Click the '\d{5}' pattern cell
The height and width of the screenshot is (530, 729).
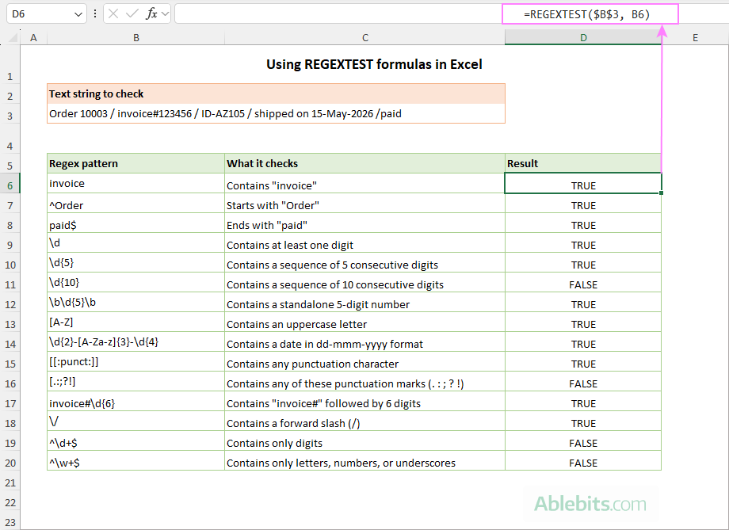coord(135,263)
